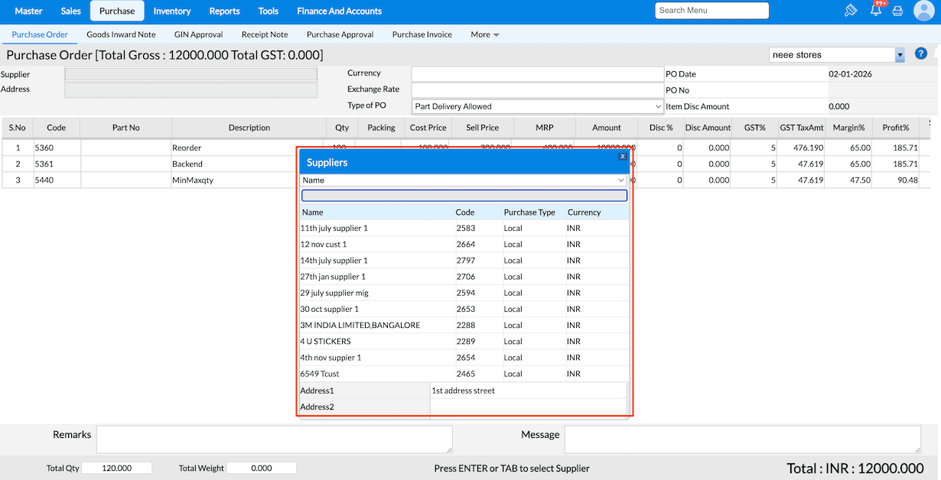Switch to Goods Inward Note tab

coord(121,34)
